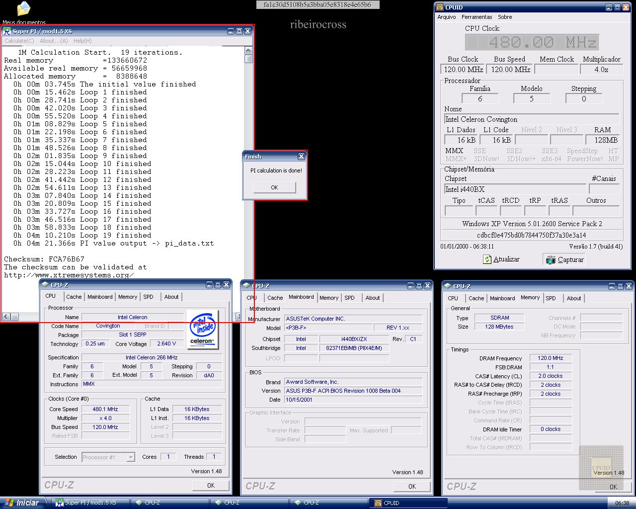Open Calculate(C) menu in Super PI
The image size is (636, 509).
[19, 41]
